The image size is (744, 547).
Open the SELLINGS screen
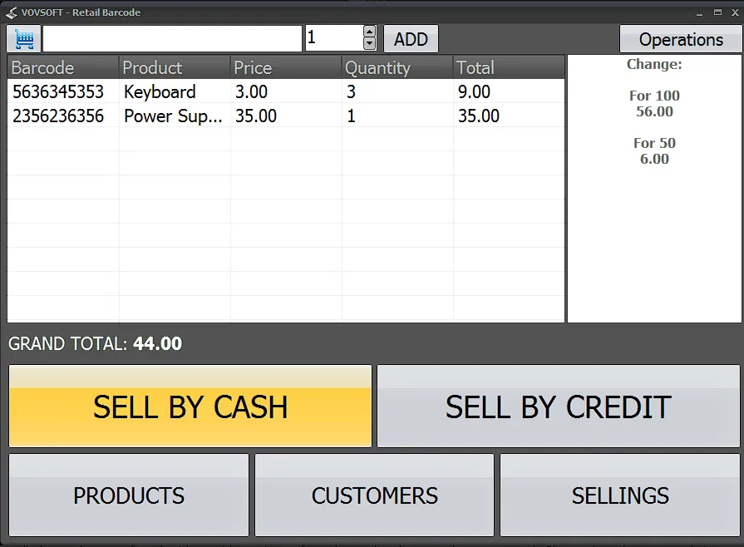(x=619, y=495)
